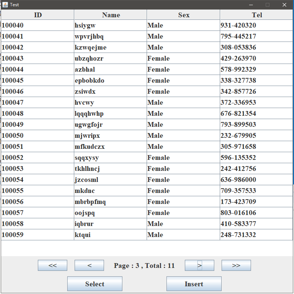This screenshot has width=294, height=294.
Task: Click the Select button
Action: (x=95, y=284)
